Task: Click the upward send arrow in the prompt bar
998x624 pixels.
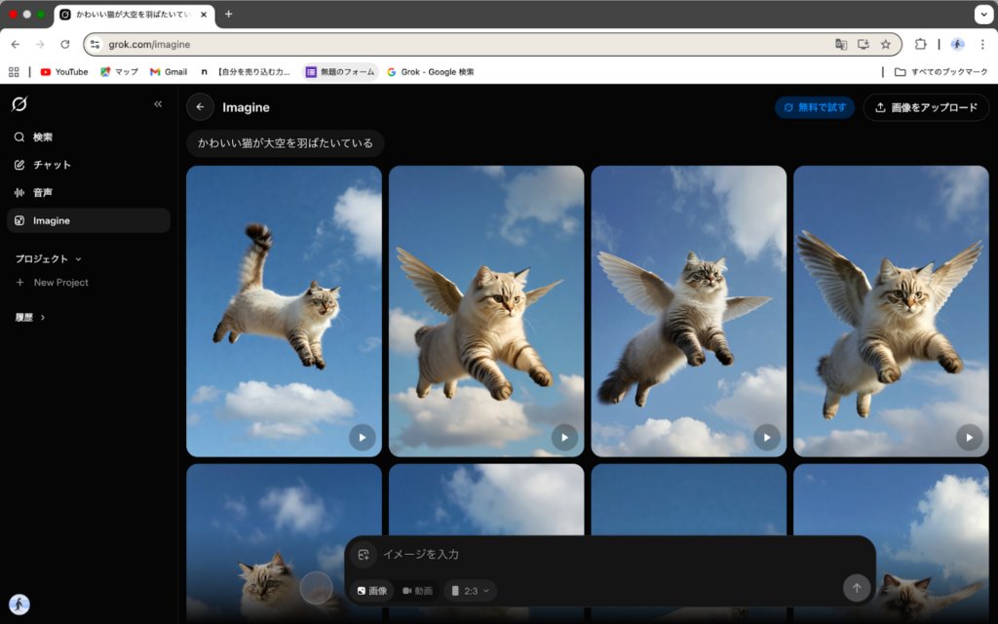Action: tap(857, 588)
